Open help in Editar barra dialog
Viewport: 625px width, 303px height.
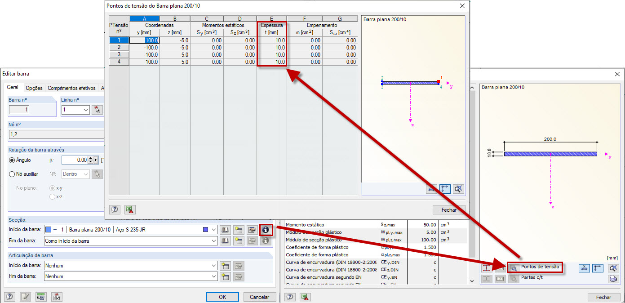tap(9, 297)
